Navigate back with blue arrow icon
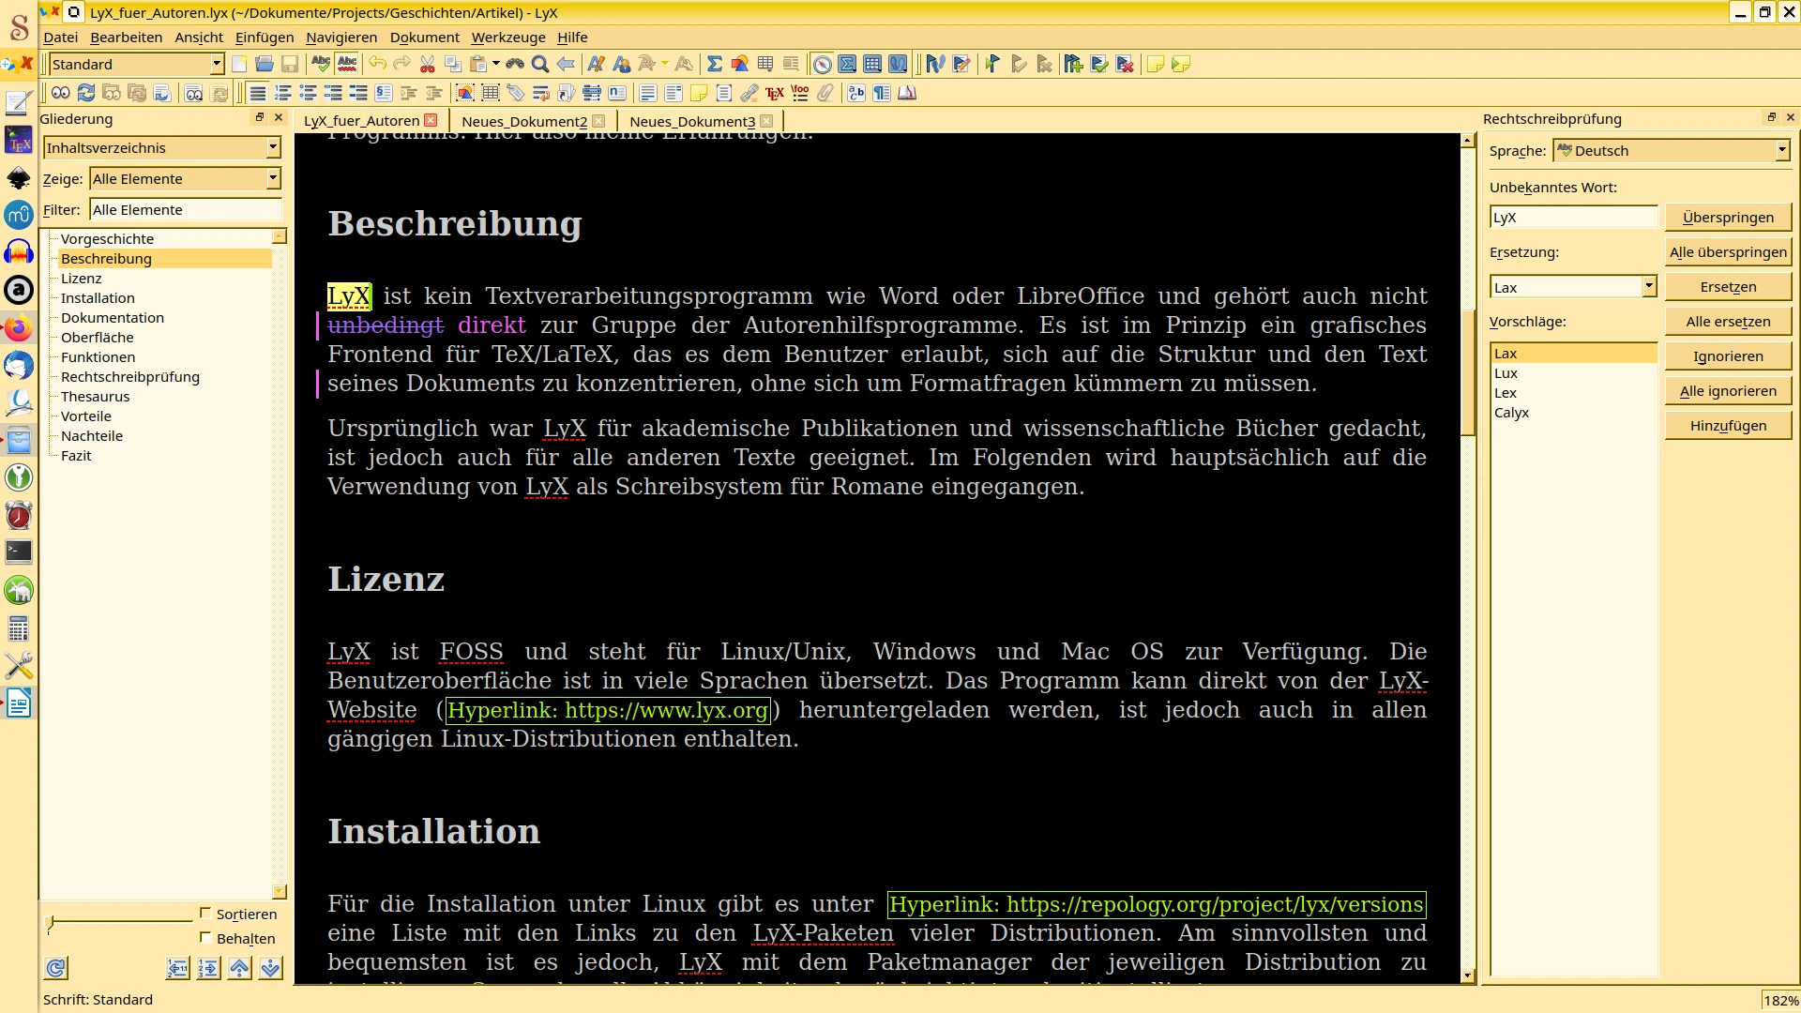 (566, 64)
